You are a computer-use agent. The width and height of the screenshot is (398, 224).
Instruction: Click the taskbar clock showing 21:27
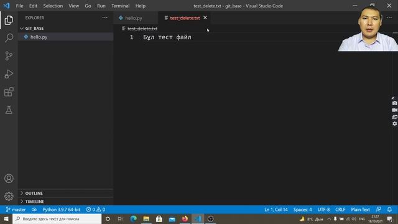[375, 218]
